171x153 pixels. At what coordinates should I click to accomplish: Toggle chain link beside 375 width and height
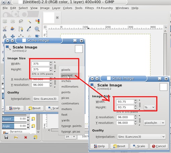tap(55, 67)
